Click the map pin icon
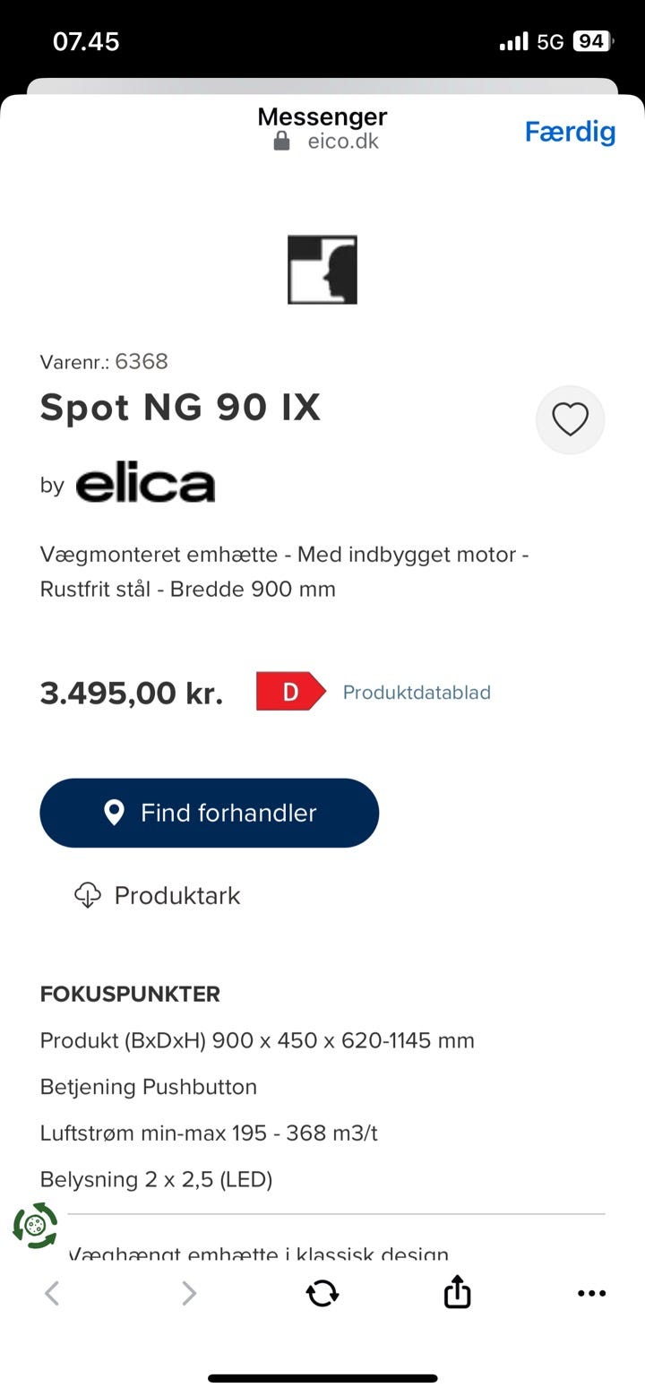Image resolution: width=645 pixels, height=1396 pixels. click(x=114, y=813)
